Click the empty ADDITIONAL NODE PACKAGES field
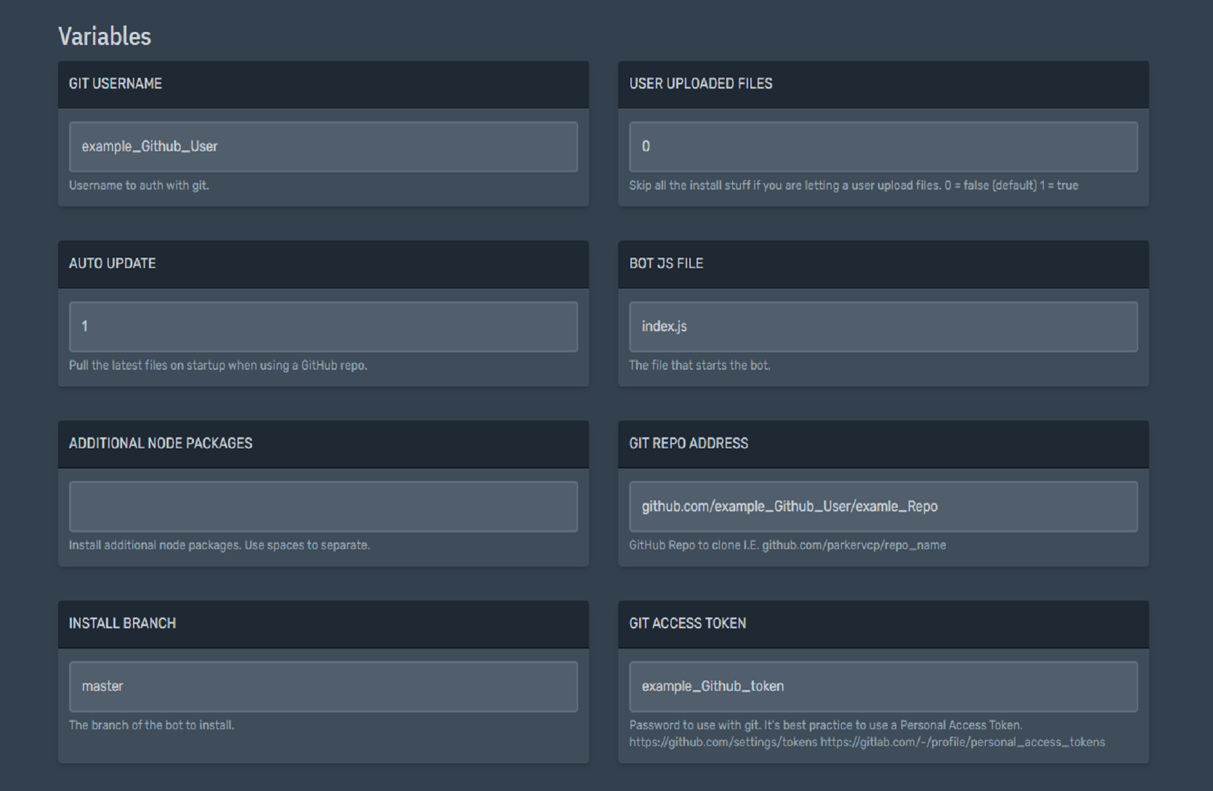 [322, 506]
